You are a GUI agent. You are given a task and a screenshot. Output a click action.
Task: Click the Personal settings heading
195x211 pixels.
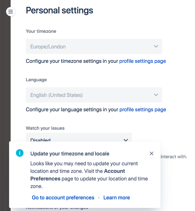click(59, 11)
